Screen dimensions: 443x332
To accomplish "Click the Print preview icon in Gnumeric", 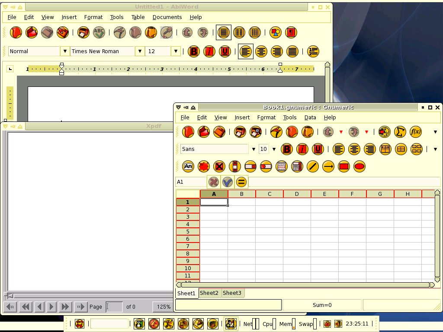I will (255, 132).
